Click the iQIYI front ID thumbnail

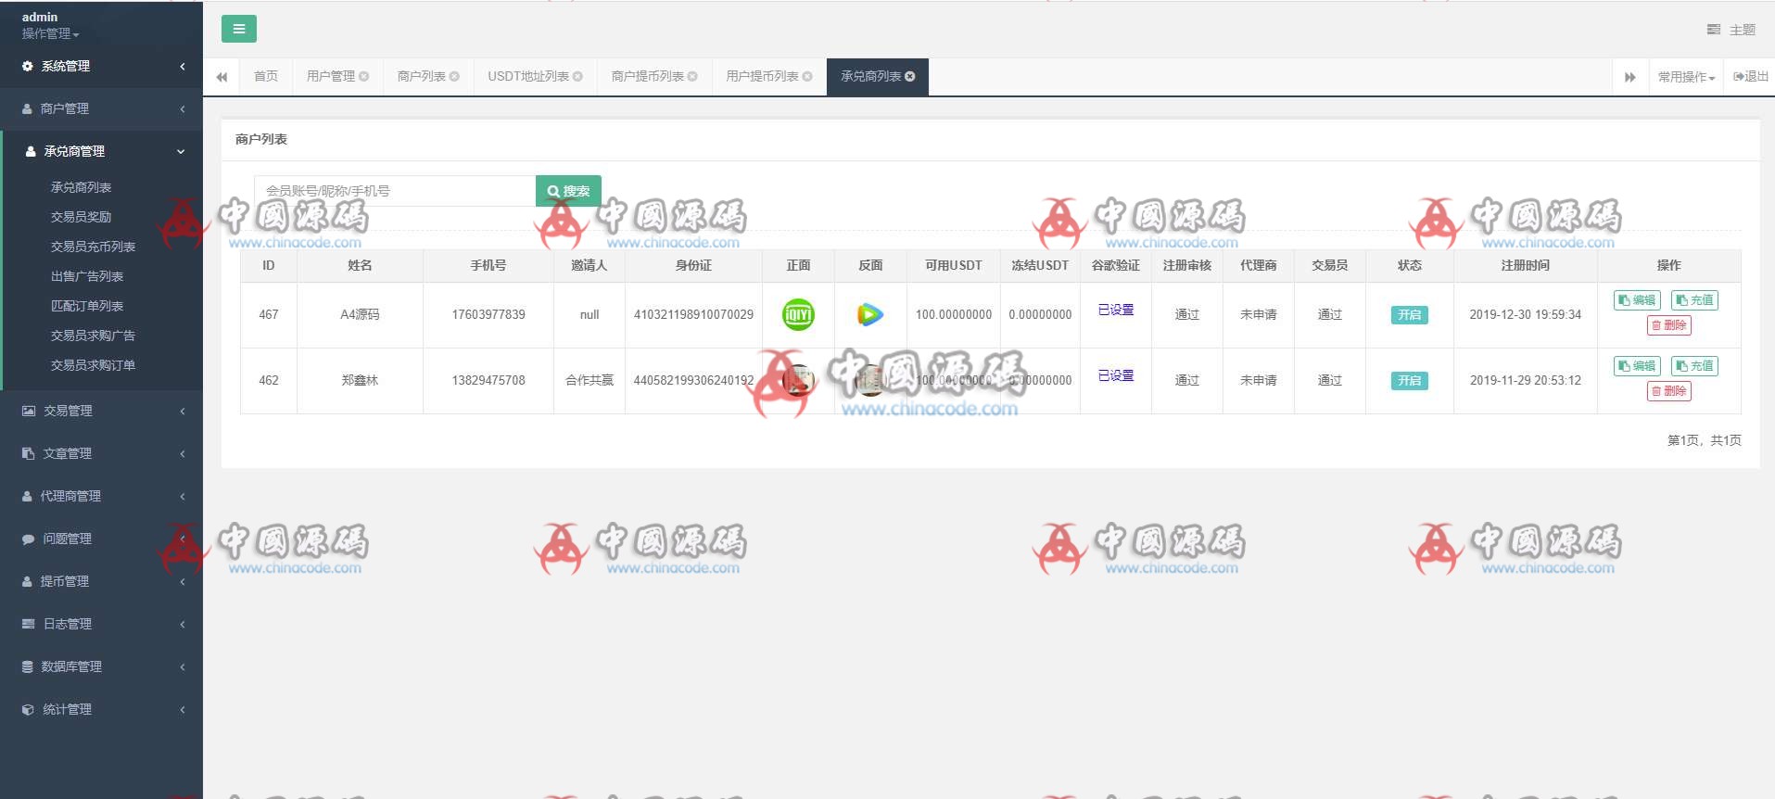pos(798,314)
